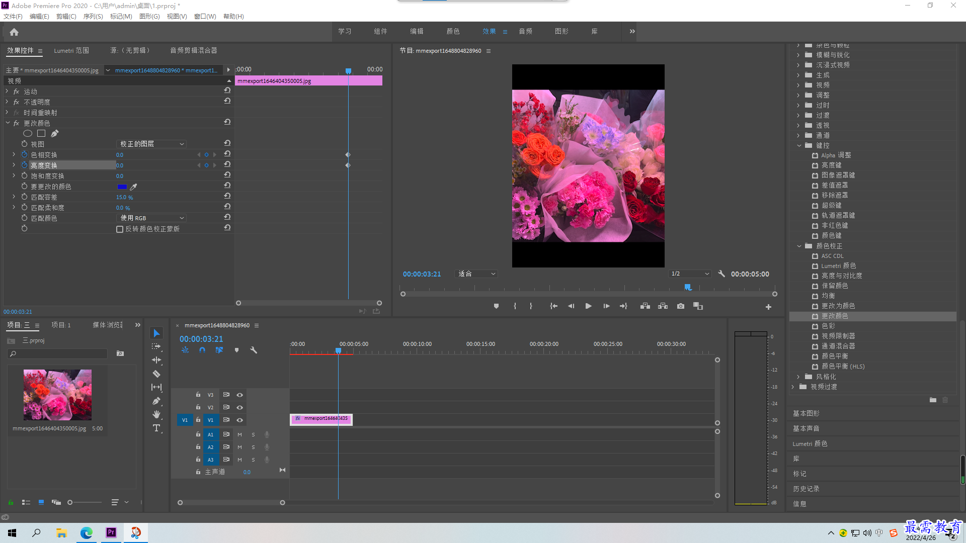Solo audio track A2
The width and height of the screenshot is (966, 543).
pyautogui.click(x=253, y=447)
